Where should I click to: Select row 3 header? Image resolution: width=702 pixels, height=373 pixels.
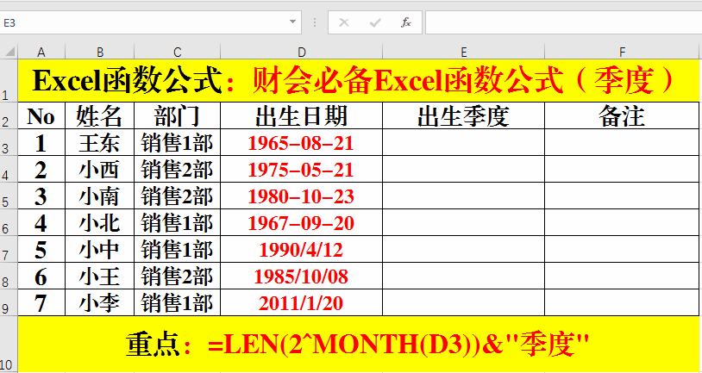(x=9, y=142)
